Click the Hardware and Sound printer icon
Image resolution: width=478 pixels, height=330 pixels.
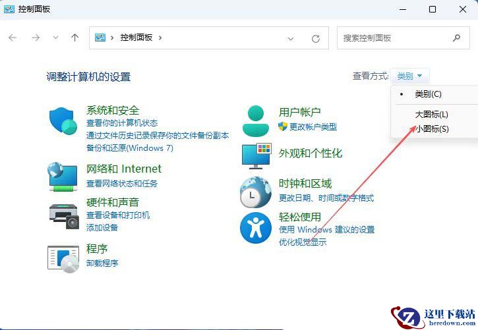(63, 214)
